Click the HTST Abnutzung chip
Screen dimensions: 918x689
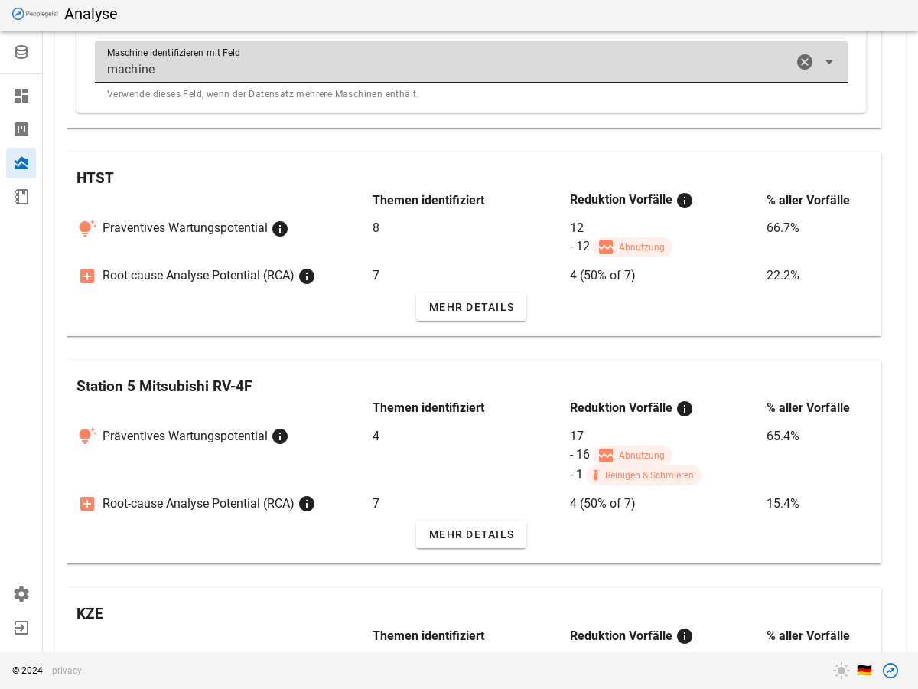632,247
